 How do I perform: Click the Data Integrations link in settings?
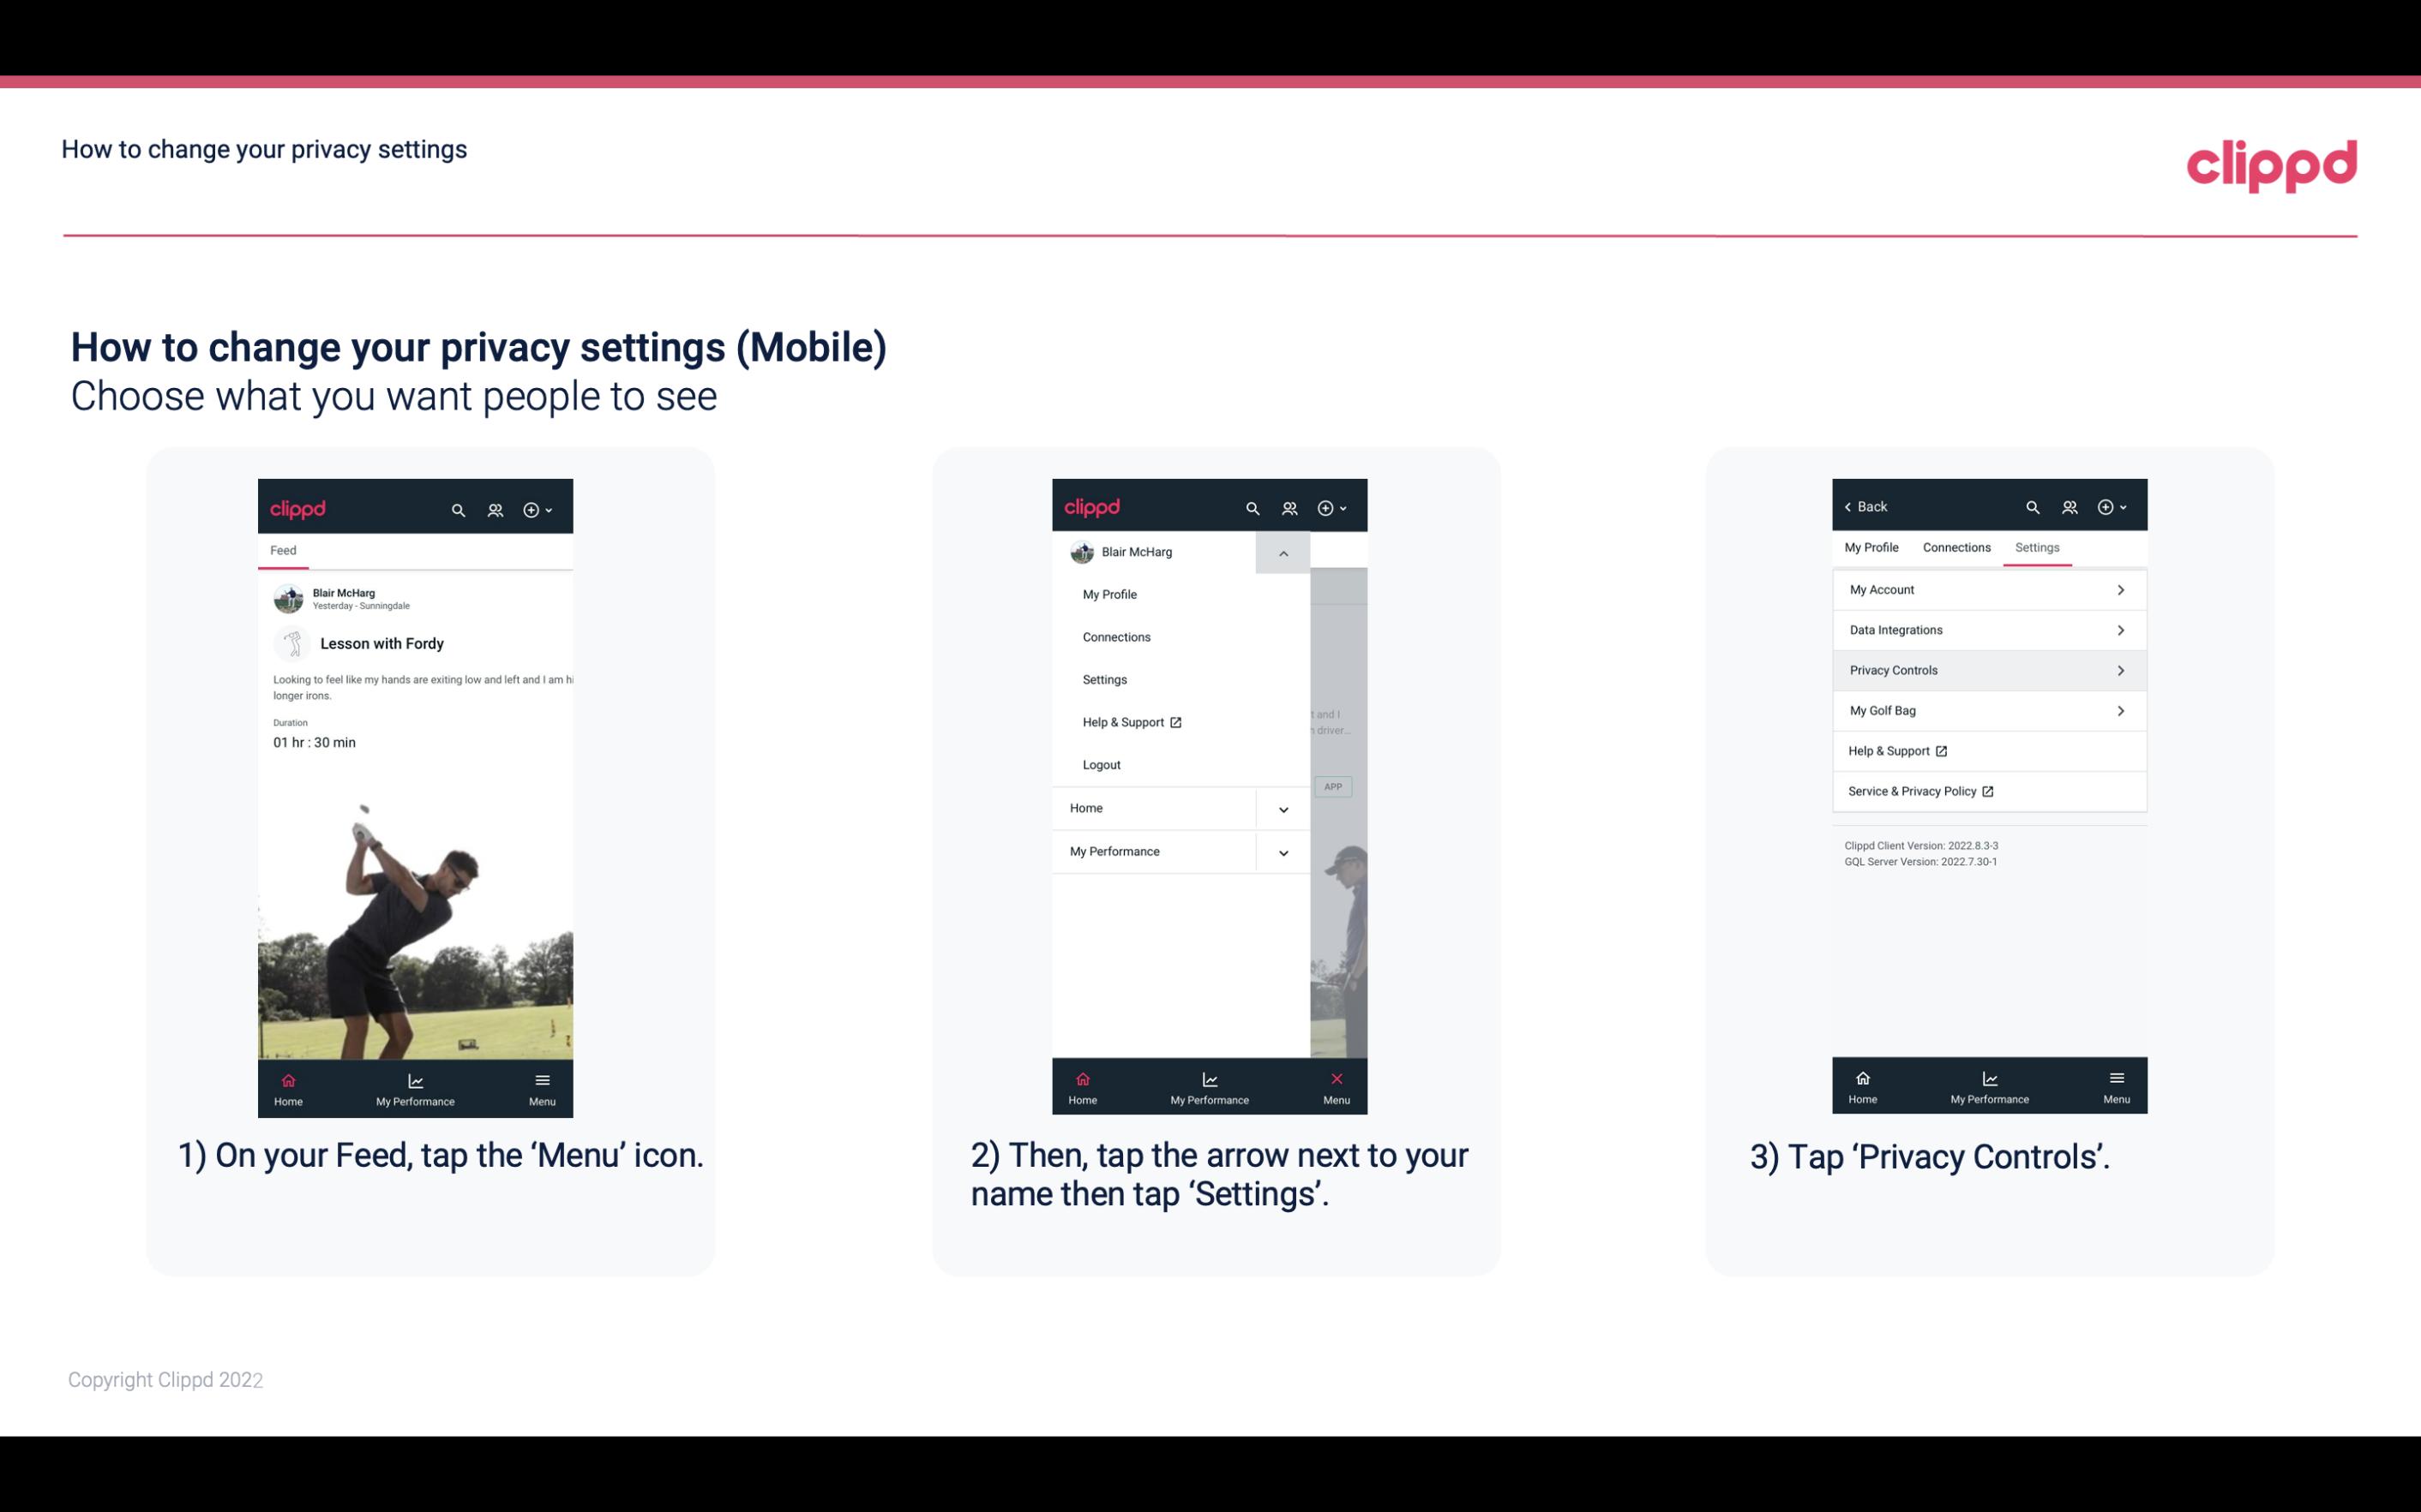click(x=1987, y=629)
